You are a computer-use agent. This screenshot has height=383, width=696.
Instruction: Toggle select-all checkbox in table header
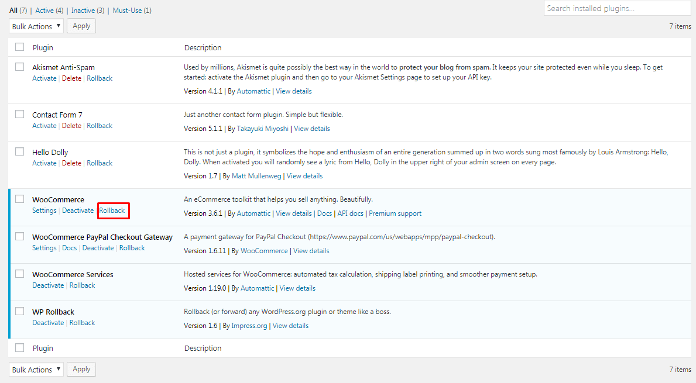coord(19,47)
